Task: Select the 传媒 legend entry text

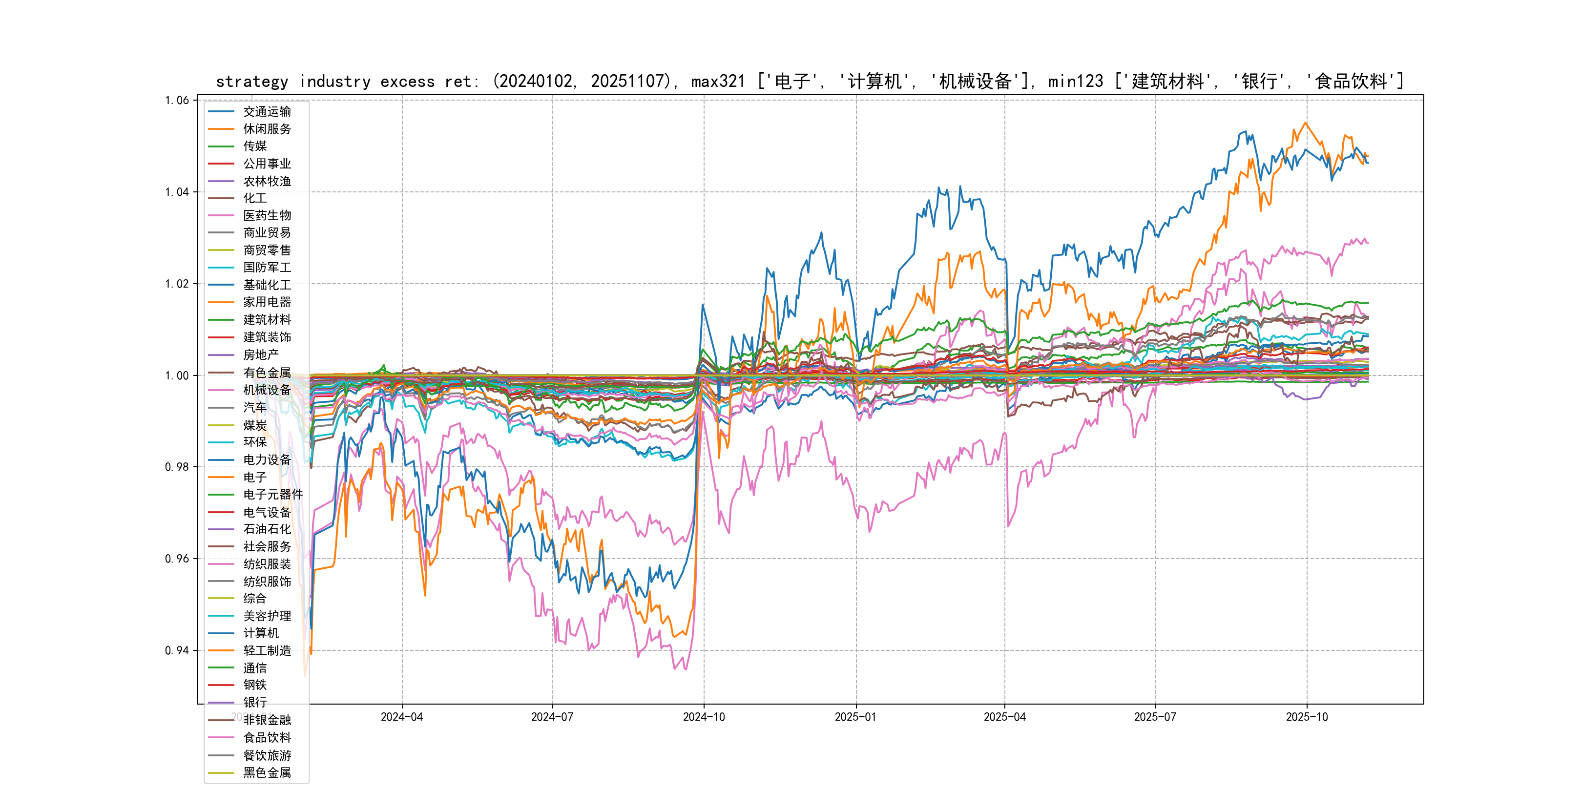Action: [x=255, y=146]
